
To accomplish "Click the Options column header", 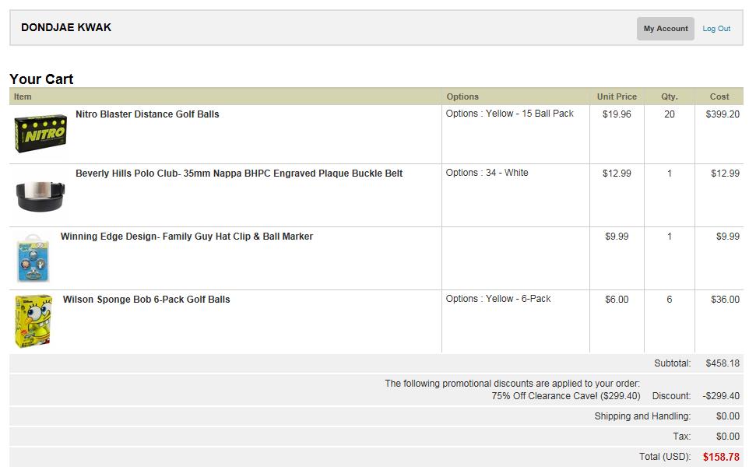I will tap(462, 96).
